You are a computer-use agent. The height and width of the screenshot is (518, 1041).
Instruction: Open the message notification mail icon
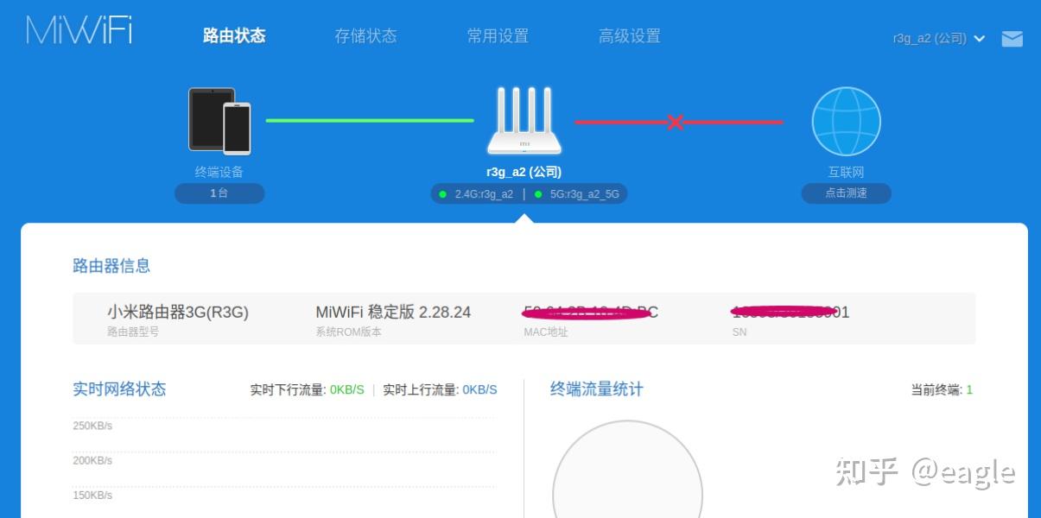(1012, 38)
